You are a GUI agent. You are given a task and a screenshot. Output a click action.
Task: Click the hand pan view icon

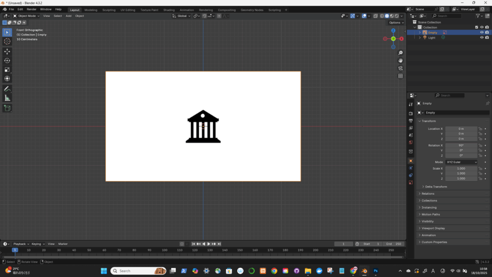[x=400, y=61]
